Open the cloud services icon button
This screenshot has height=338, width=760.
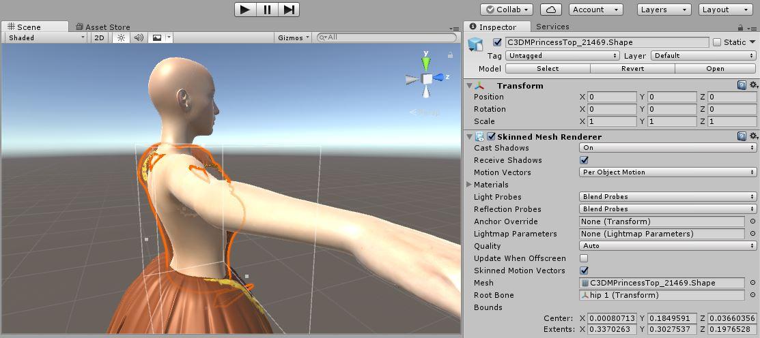coord(550,10)
